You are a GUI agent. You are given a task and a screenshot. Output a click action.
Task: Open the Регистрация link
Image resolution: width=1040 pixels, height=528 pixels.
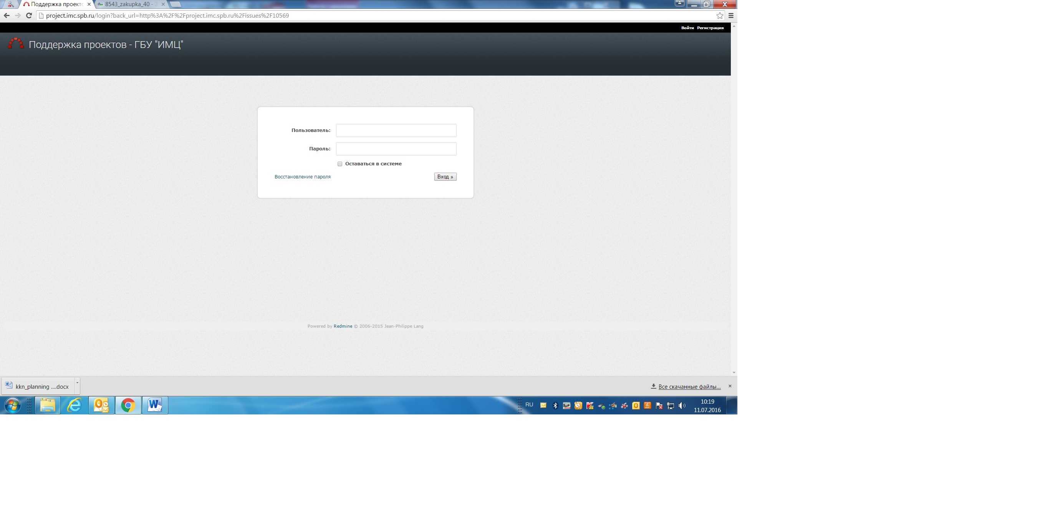(x=710, y=28)
